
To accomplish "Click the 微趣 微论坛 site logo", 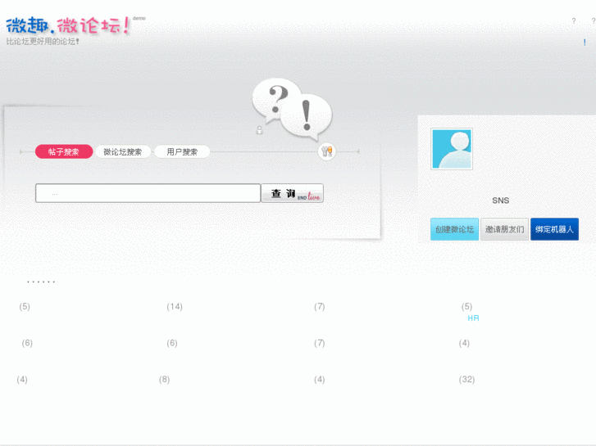I will 68,26.
